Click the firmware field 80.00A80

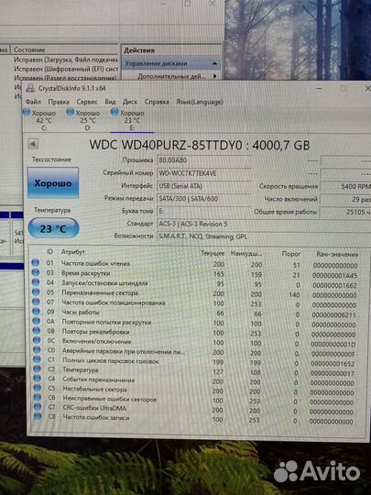point(203,160)
